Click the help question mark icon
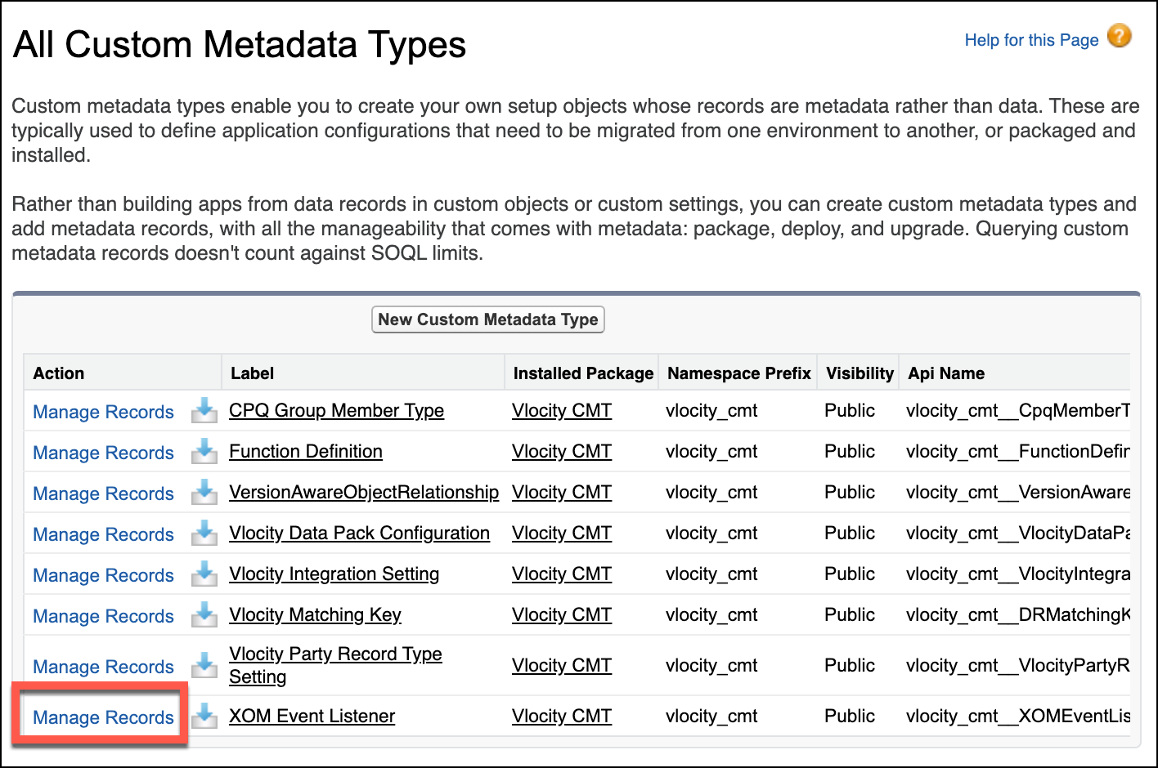The height and width of the screenshot is (768, 1158). point(1120,36)
